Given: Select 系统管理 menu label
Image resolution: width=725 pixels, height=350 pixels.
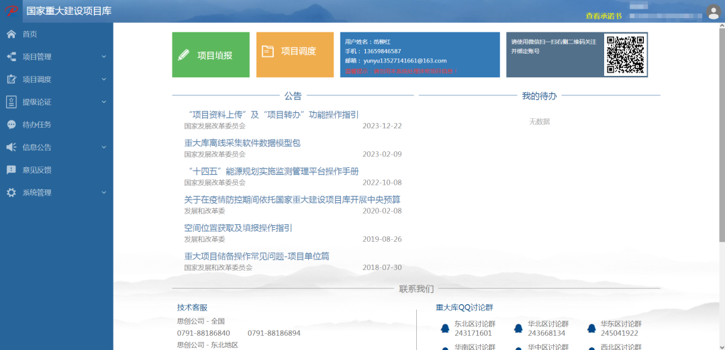Looking at the screenshot, I should coord(37,193).
